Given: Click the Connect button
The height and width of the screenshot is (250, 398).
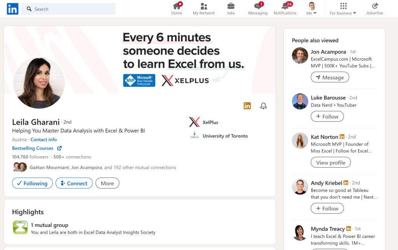Looking at the screenshot, I should point(74,183).
